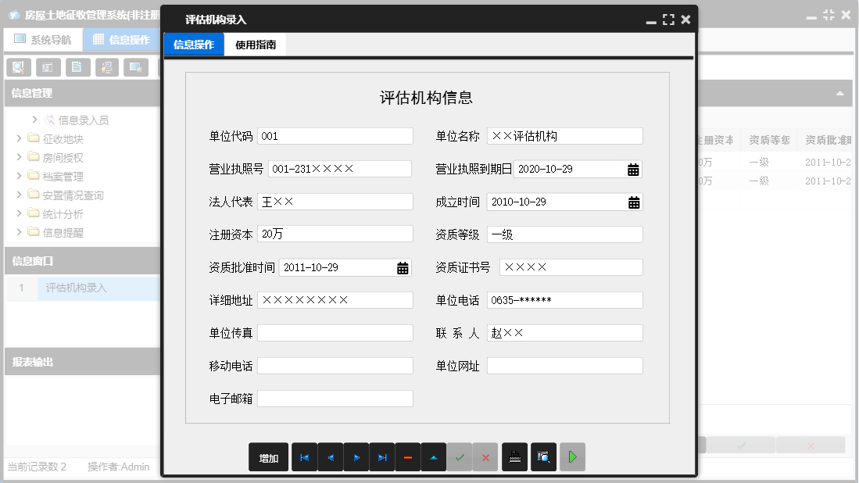Click the green play arrow button
859x483 pixels.
[572, 458]
